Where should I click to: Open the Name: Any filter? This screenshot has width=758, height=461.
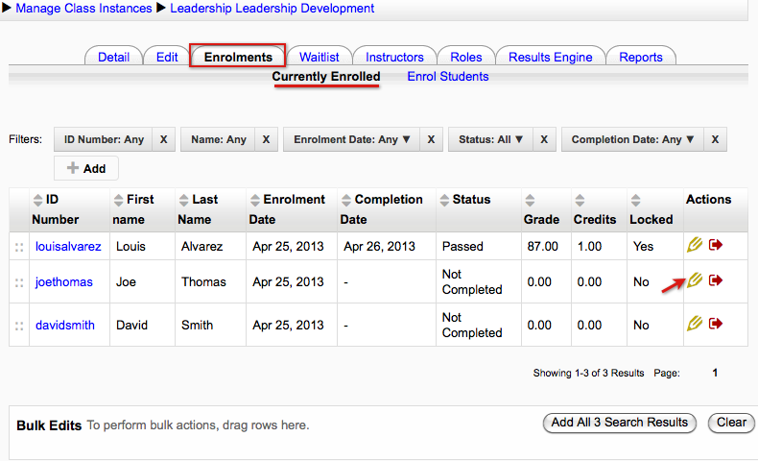[x=218, y=139]
